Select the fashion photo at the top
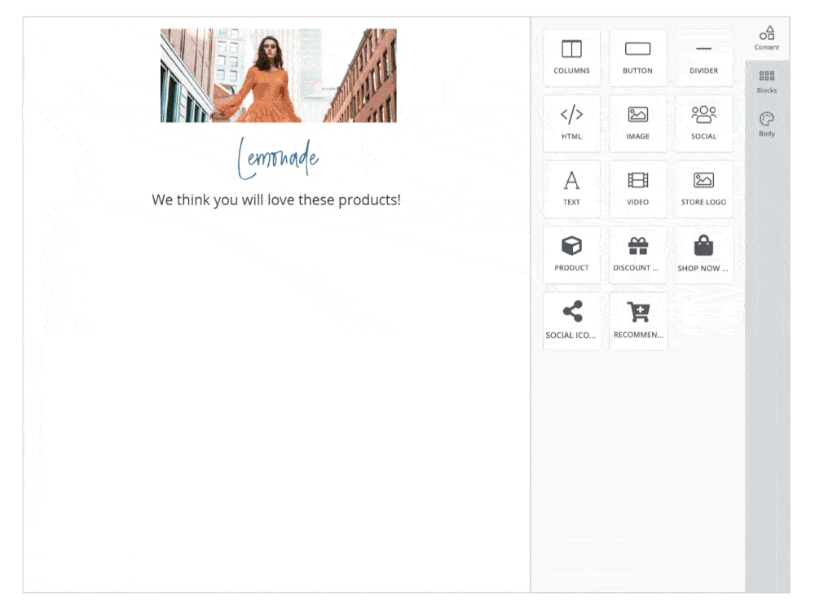 (279, 73)
